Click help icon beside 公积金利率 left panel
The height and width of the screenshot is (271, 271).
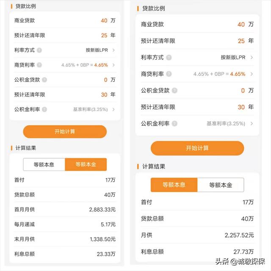44,109
